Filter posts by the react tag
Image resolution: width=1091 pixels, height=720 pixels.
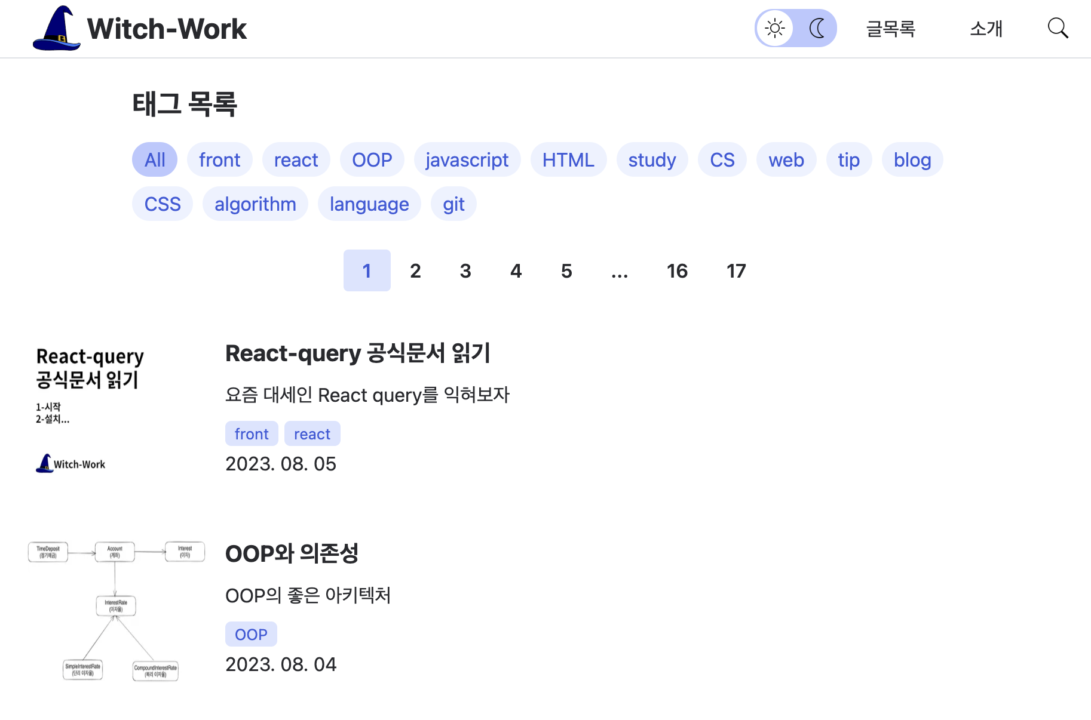[296, 159]
